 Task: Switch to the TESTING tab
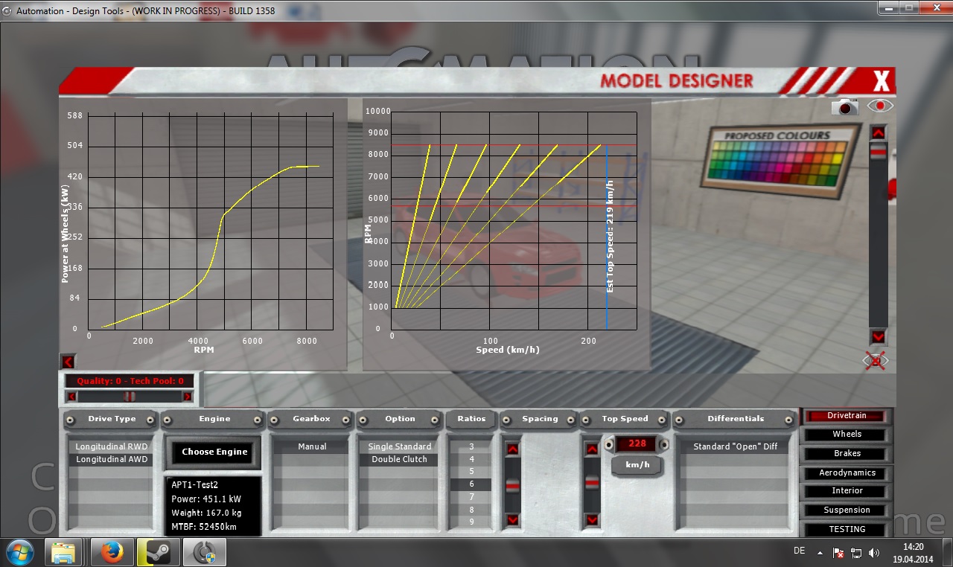pos(847,530)
